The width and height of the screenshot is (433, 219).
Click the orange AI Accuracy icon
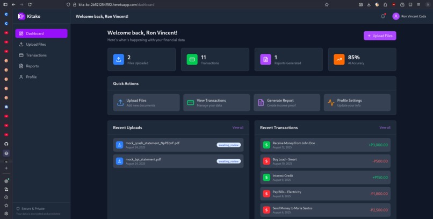(x=339, y=59)
